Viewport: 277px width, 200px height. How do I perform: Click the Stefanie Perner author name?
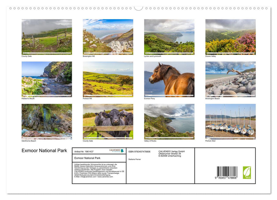coord(135,159)
